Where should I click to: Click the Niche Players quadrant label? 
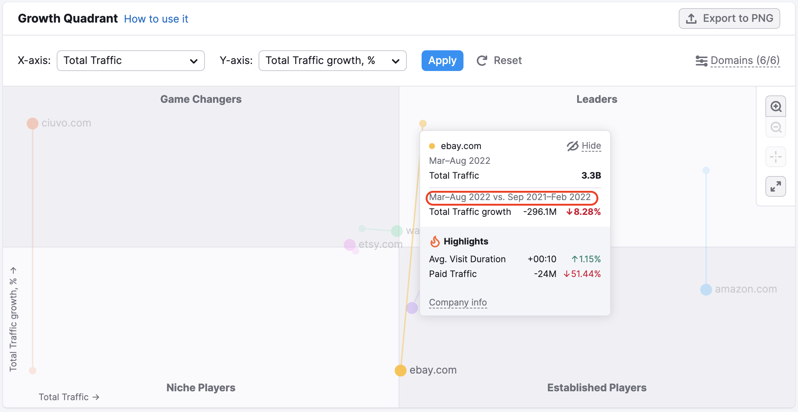point(201,388)
